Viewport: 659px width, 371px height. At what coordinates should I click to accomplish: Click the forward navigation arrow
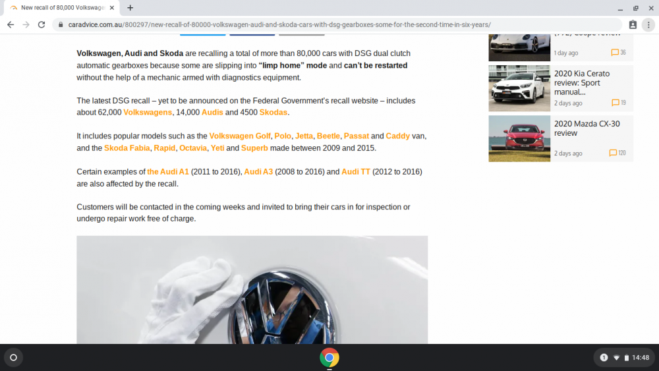[x=26, y=25]
